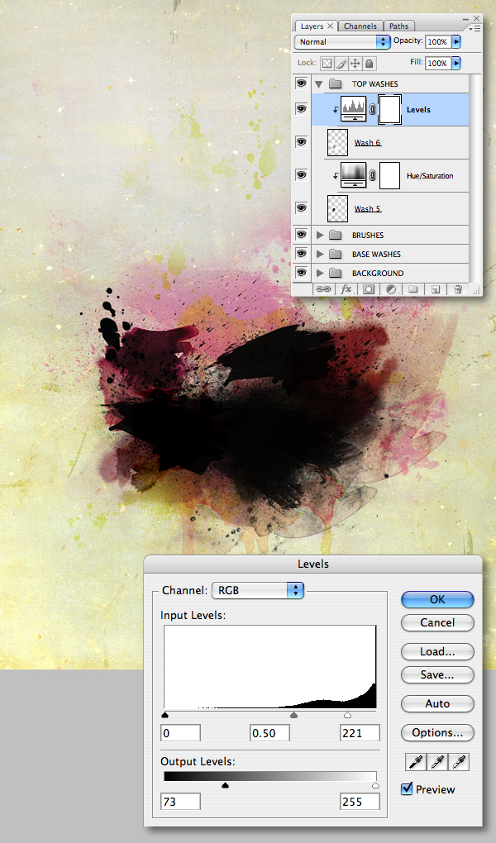Click the Auto button
This screenshot has width=496, height=843.
[x=437, y=704]
